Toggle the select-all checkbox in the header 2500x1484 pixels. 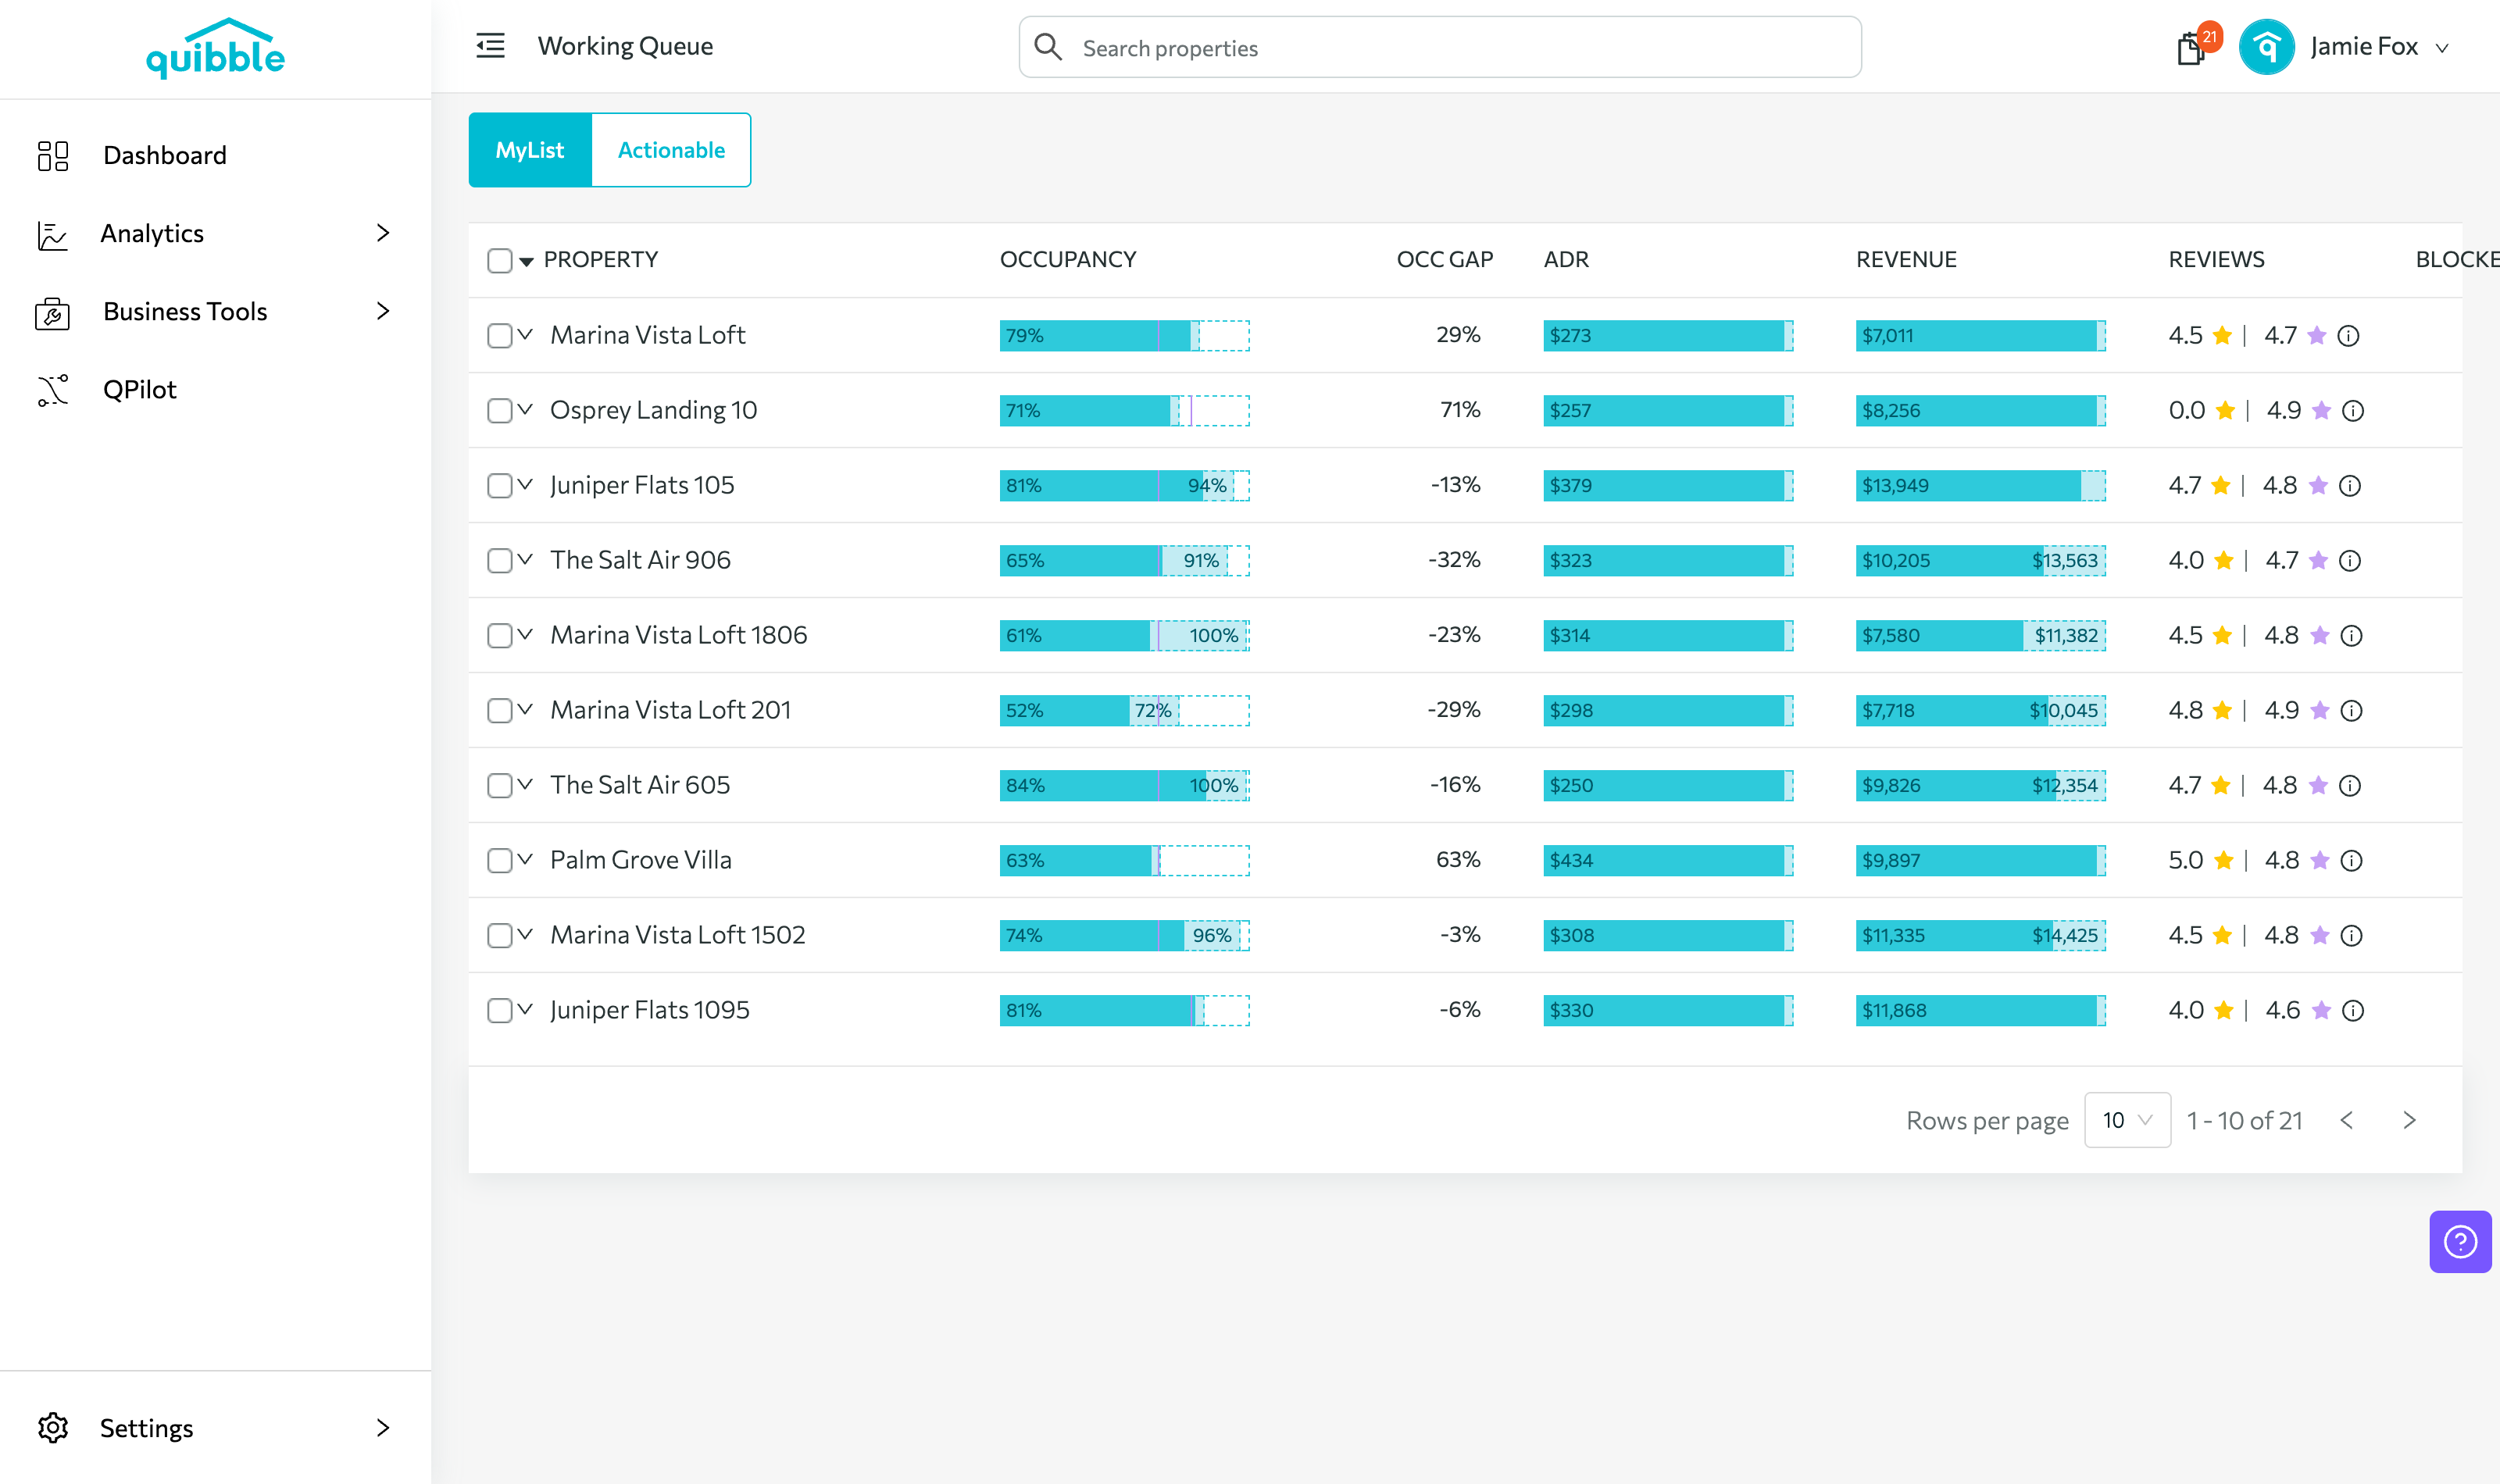(499, 260)
